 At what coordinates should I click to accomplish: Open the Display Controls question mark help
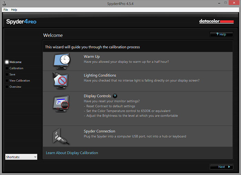click(115, 96)
